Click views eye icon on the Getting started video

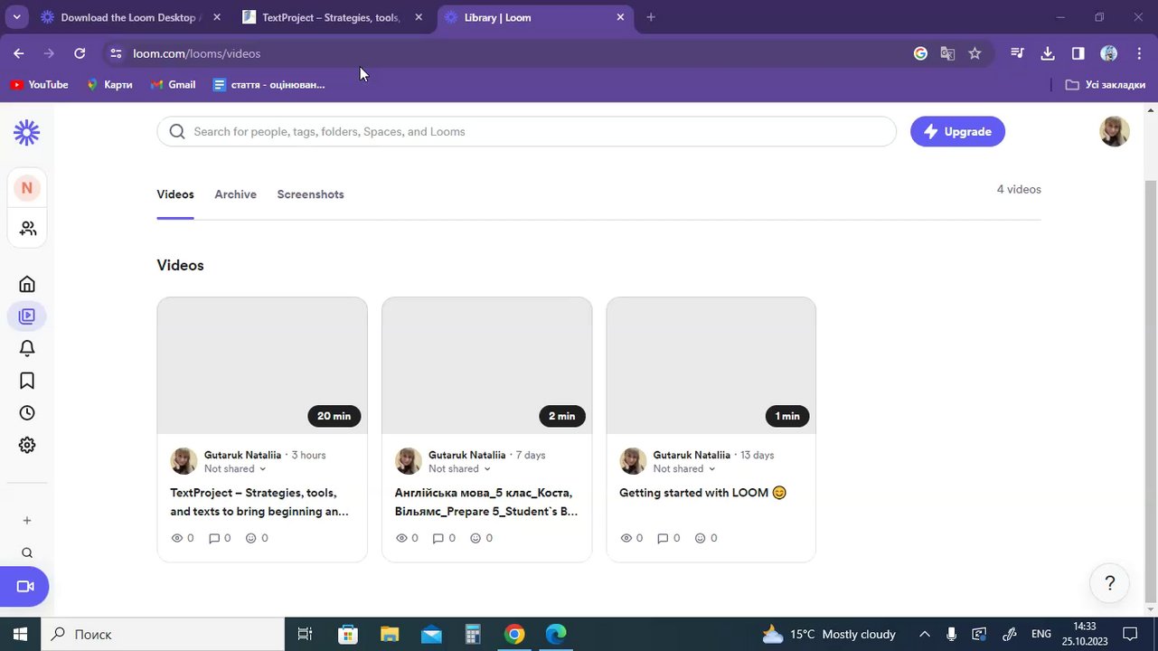tap(626, 538)
